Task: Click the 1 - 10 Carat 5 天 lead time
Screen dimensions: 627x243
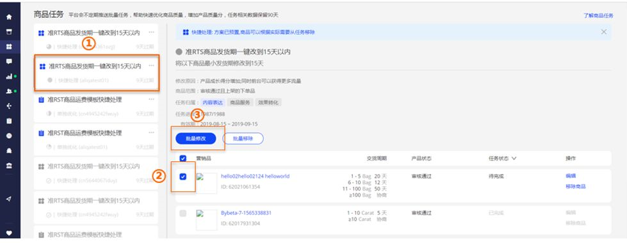Action: pos(366,213)
